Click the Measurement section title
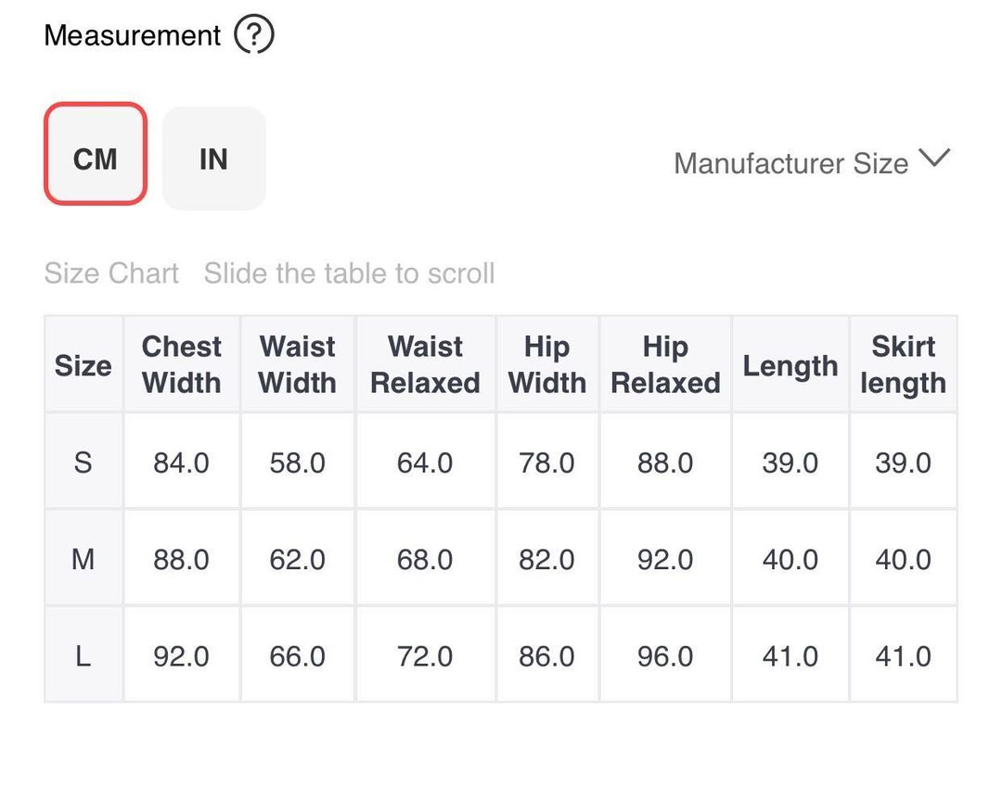This screenshot has height=812, width=1002. (133, 36)
